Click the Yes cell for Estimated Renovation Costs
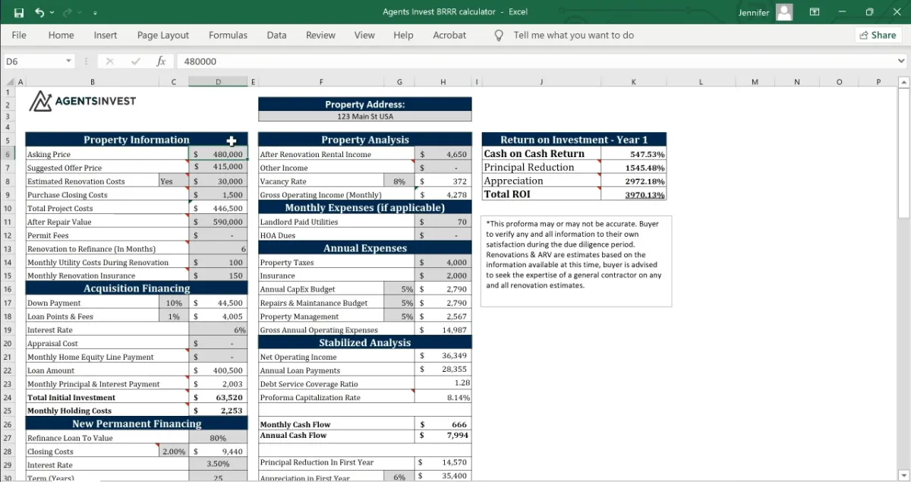Screen dimensions: 911x482 173,181
